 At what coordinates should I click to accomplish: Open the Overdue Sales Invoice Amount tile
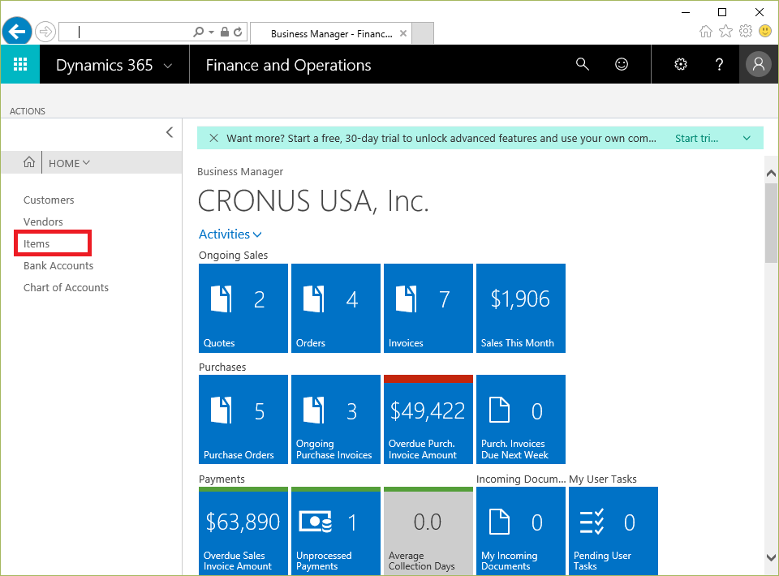pyautogui.click(x=243, y=531)
